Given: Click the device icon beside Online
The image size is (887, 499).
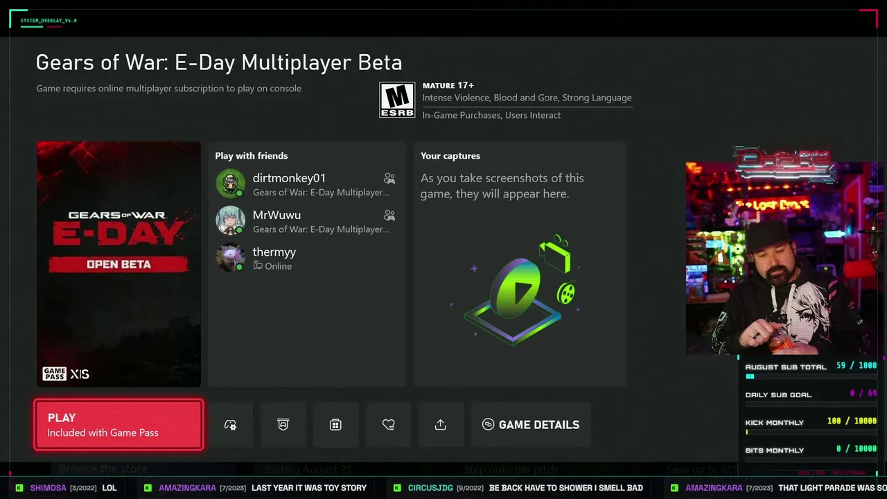Looking at the screenshot, I should 258,266.
